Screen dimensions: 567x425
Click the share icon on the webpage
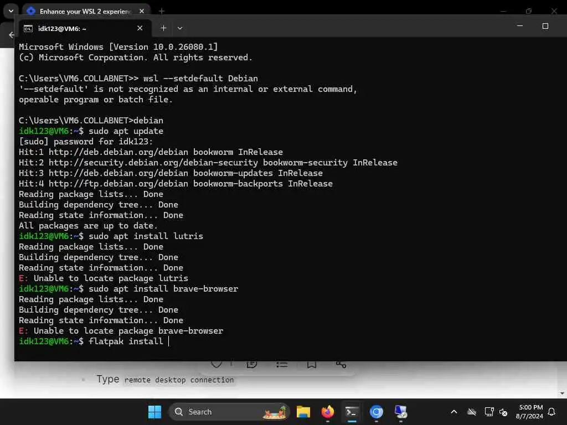click(x=341, y=364)
